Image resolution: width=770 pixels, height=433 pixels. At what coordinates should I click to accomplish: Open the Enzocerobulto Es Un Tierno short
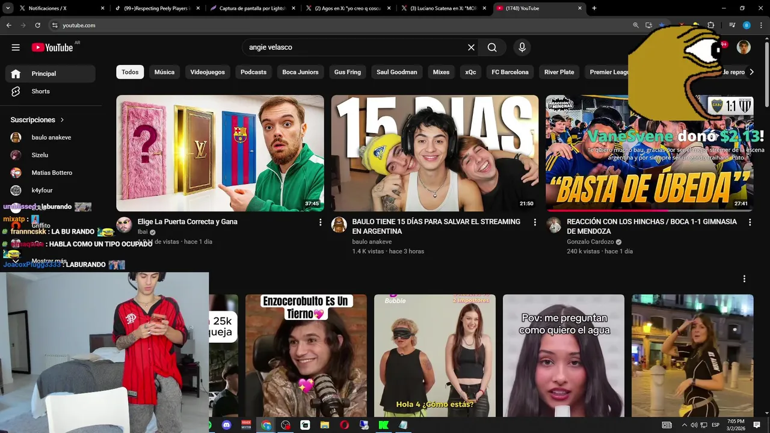306,355
